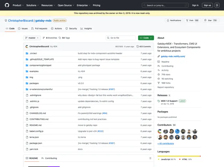The height and width of the screenshot is (167, 224).
Task: Open the Pricing page
Action: 96,5
